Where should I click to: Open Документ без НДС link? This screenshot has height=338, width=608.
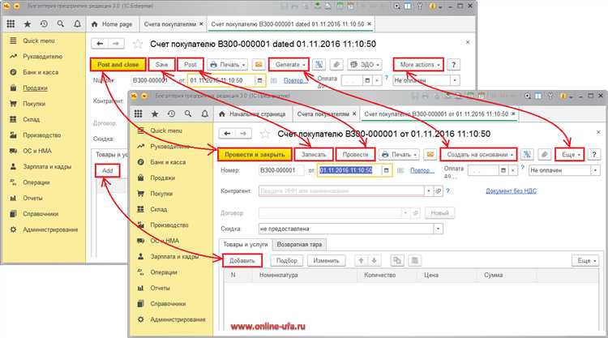click(x=511, y=190)
